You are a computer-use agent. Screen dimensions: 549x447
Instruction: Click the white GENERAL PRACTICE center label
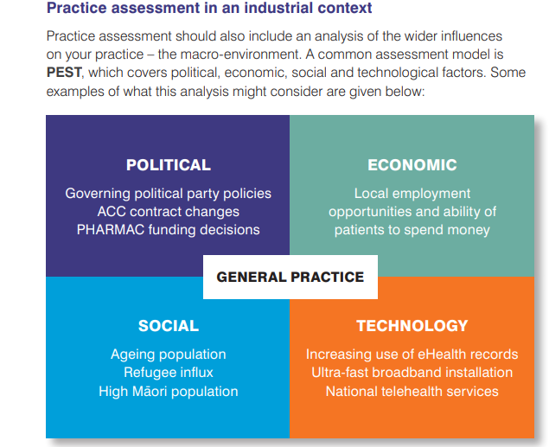(x=290, y=278)
